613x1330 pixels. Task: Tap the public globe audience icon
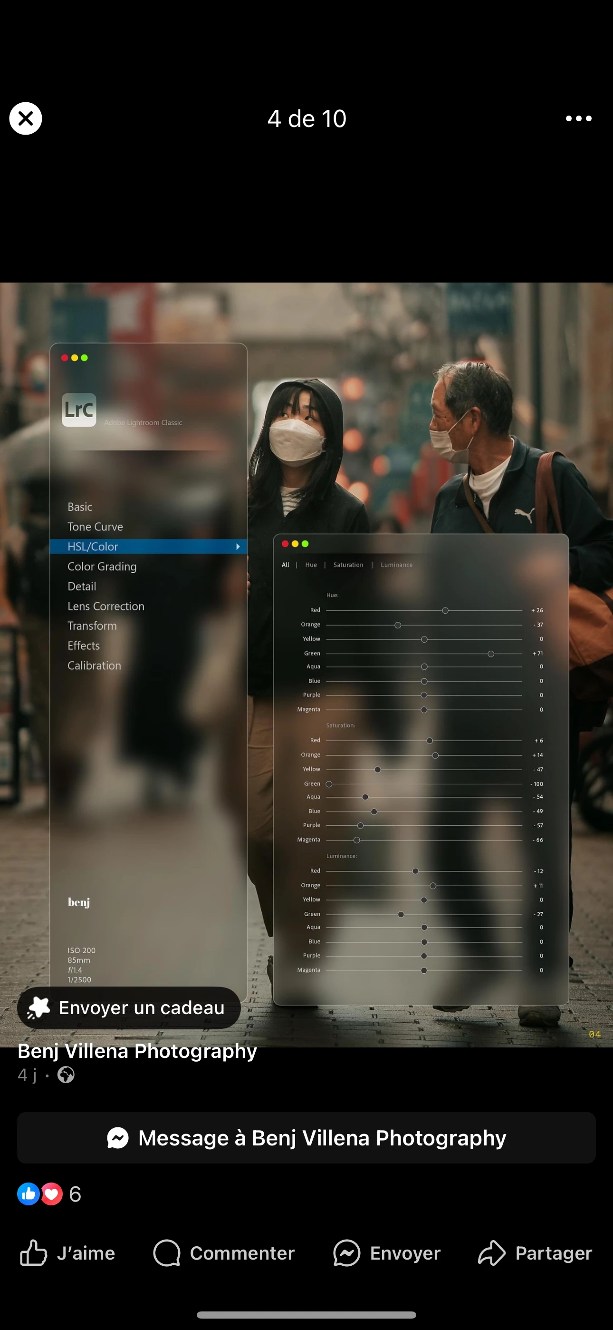point(66,1076)
